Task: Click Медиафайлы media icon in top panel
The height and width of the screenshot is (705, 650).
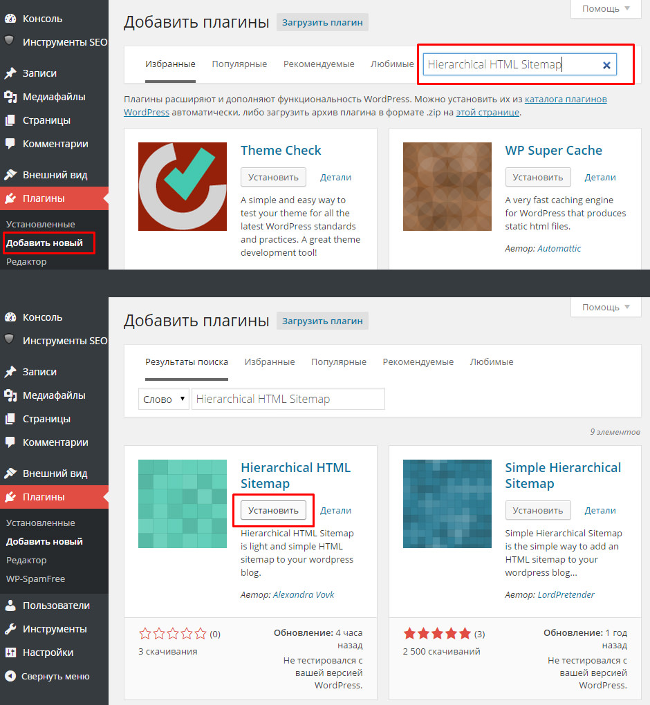Action: pos(10,97)
